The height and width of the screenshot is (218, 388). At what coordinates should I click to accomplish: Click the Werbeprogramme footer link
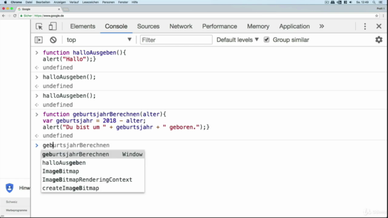tap(16, 210)
